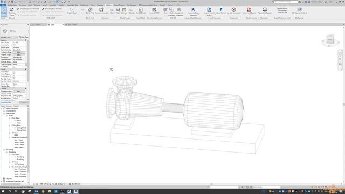The width and height of the screenshot is (345, 194).
Task: Open the Collaborate ribbon tab
Action: coord(84,5)
